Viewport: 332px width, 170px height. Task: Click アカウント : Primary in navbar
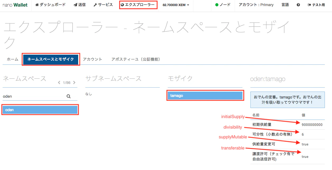[x=256, y=5]
